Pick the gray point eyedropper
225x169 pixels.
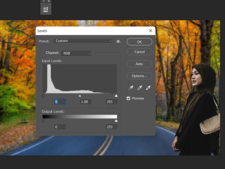139,88
